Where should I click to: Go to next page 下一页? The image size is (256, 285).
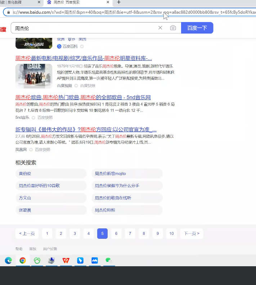(x=192, y=233)
